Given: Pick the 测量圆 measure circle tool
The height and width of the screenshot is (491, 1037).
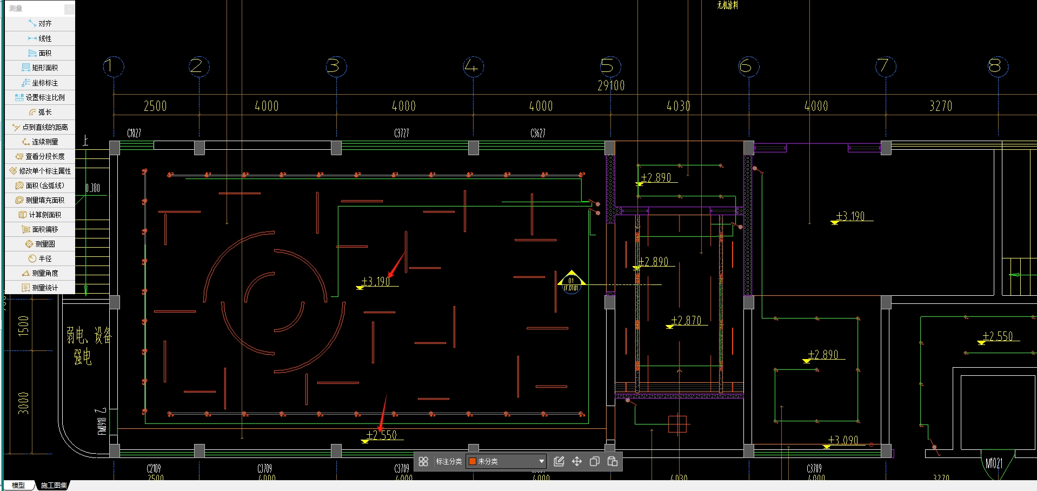Looking at the screenshot, I should pyautogui.click(x=40, y=244).
